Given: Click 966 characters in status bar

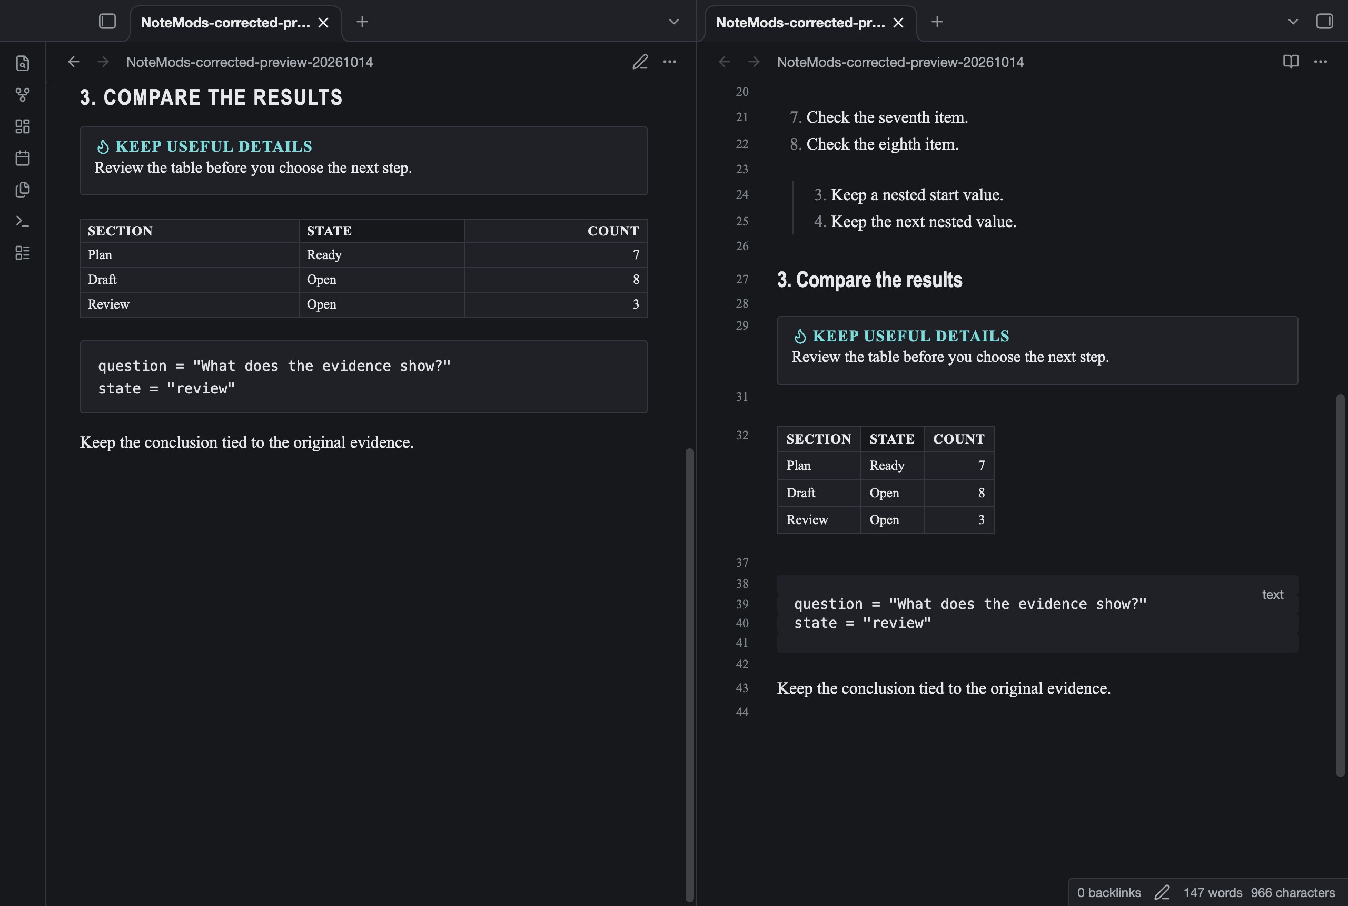Looking at the screenshot, I should [x=1293, y=893].
